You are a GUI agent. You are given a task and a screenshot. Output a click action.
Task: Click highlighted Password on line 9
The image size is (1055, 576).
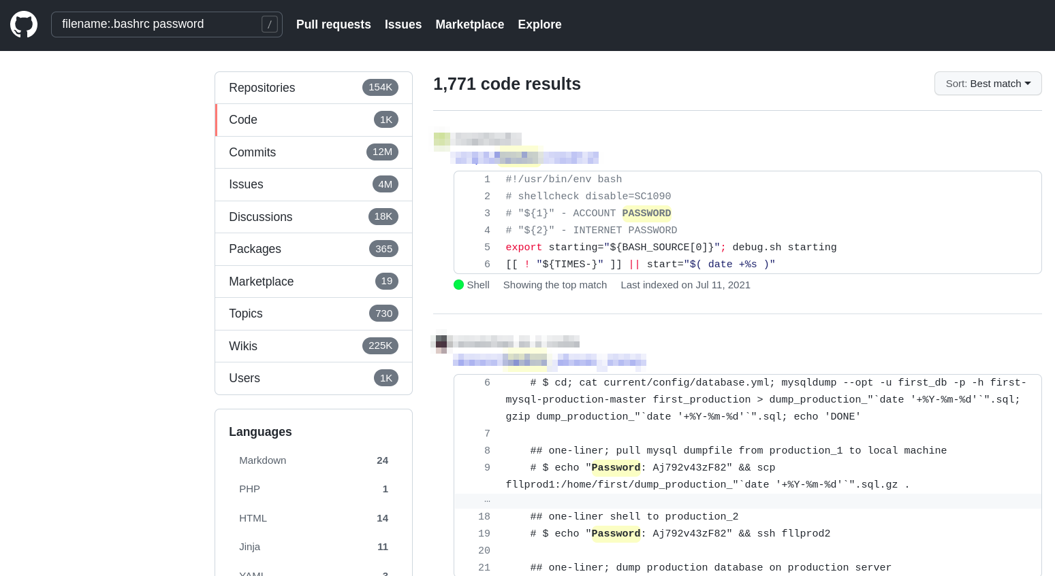coord(616,468)
